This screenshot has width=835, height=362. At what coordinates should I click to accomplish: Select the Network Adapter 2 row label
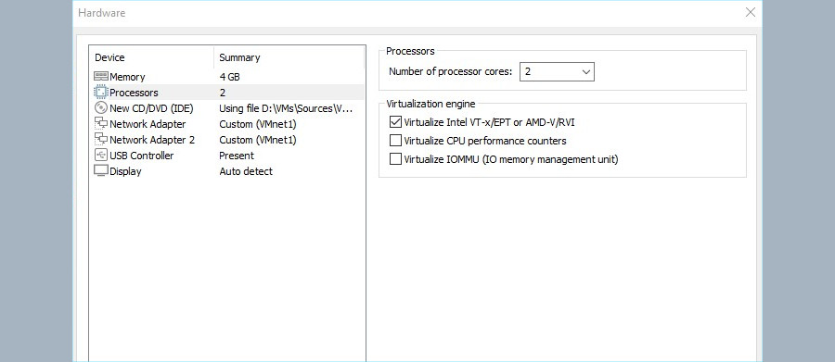(152, 140)
